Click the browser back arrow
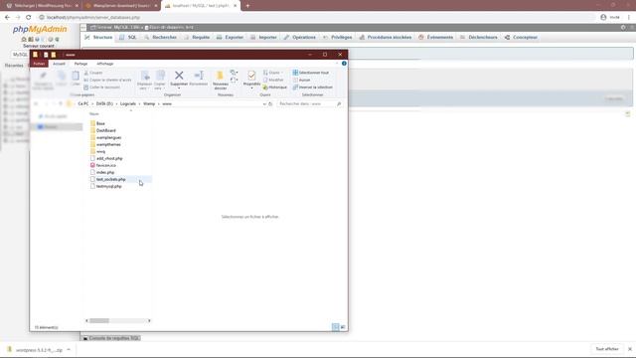The width and height of the screenshot is (636, 358). [x=7, y=17]
